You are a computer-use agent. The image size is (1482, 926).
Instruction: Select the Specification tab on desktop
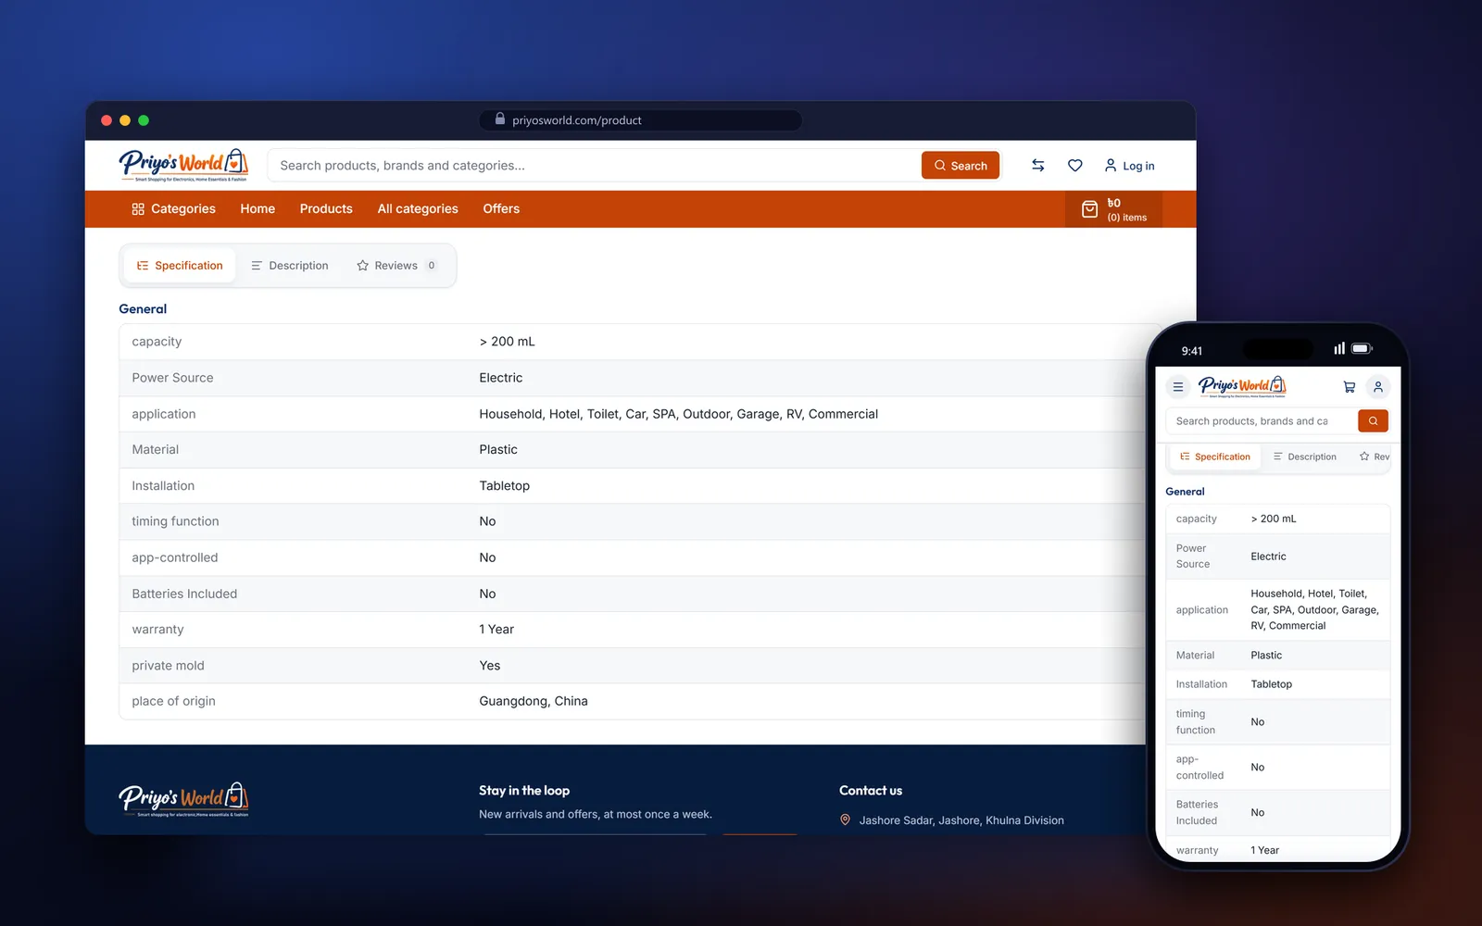click(180, 266)
